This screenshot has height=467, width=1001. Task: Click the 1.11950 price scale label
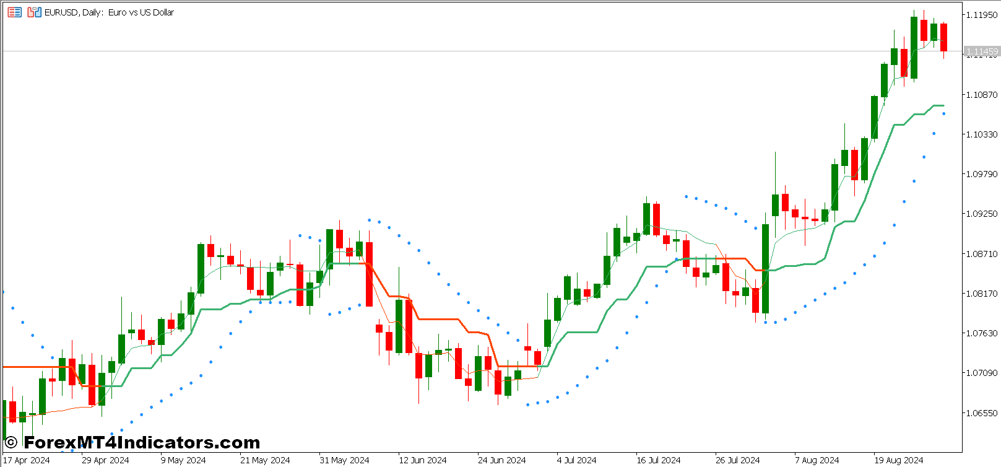pos(982,15)
